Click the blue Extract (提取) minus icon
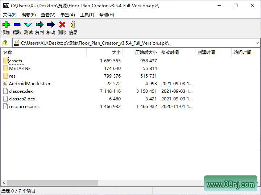The width and height of the screenshot is (261, 195). click(17, 25)
